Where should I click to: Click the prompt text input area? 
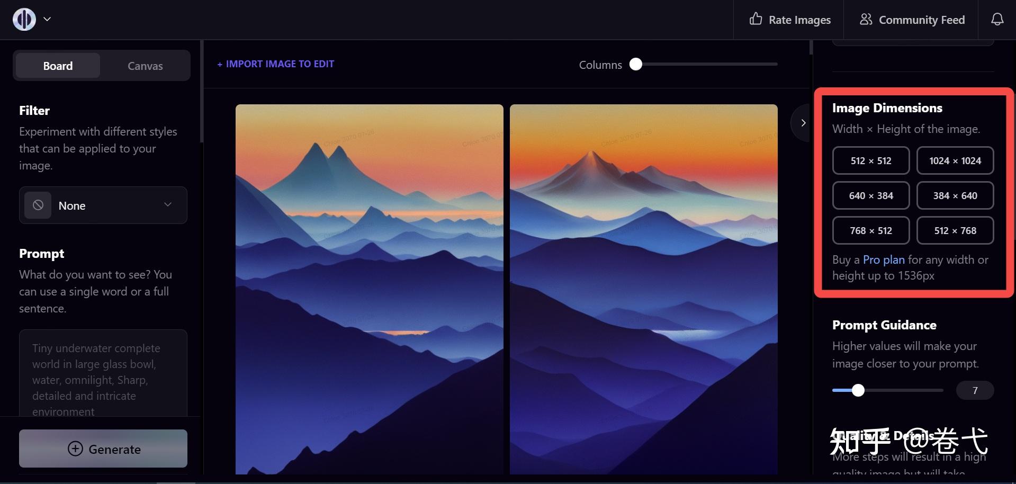click(x=103, y=373)
